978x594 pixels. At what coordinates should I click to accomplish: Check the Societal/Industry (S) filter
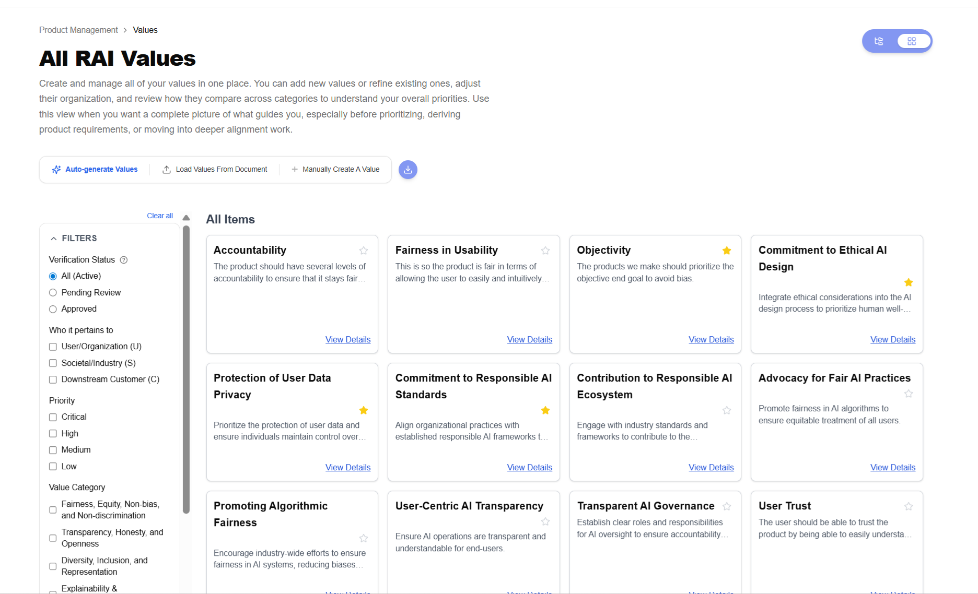pyautogui.click(x=53, y=363)
